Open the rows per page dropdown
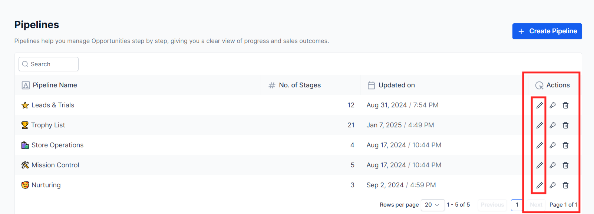The image size is (594, 214). pyautogui.click(x=432, y=205)
